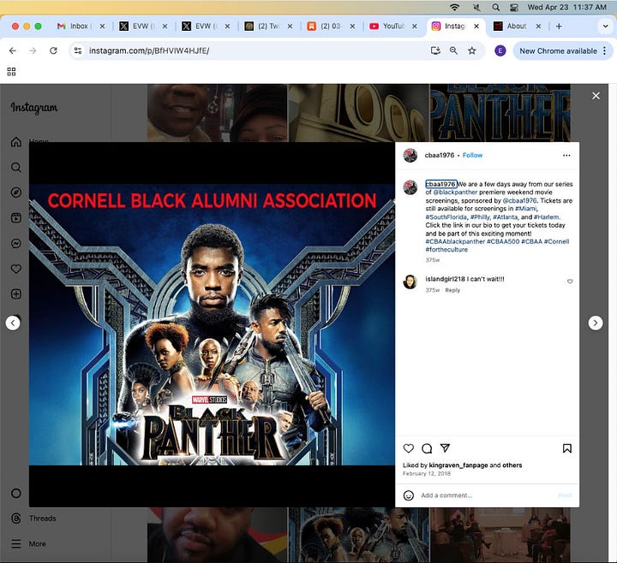
Task: Open site information icon in address bar
Action: [x=78, y=50]
